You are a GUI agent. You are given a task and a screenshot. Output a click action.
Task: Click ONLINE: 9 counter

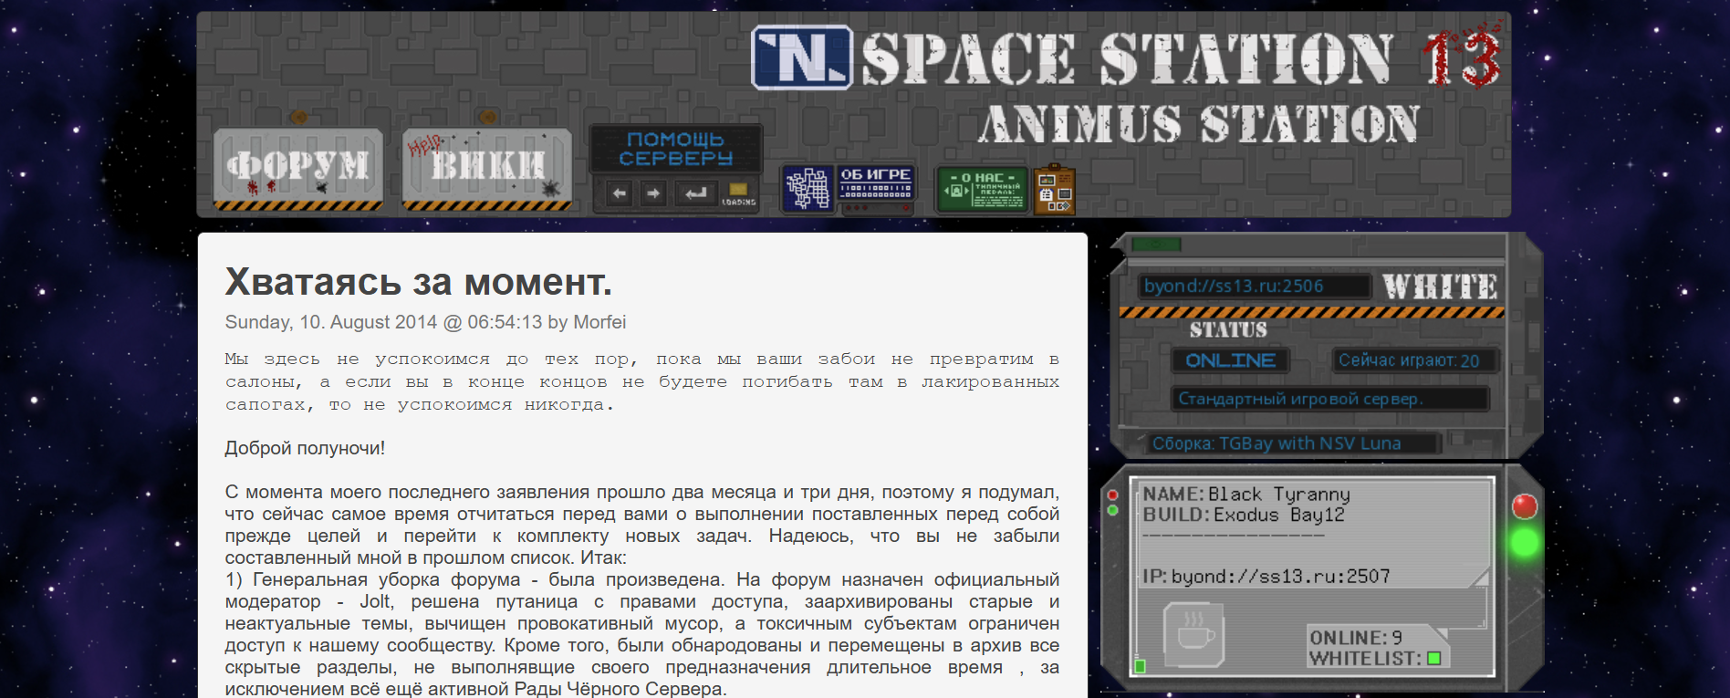(1356, 638)
